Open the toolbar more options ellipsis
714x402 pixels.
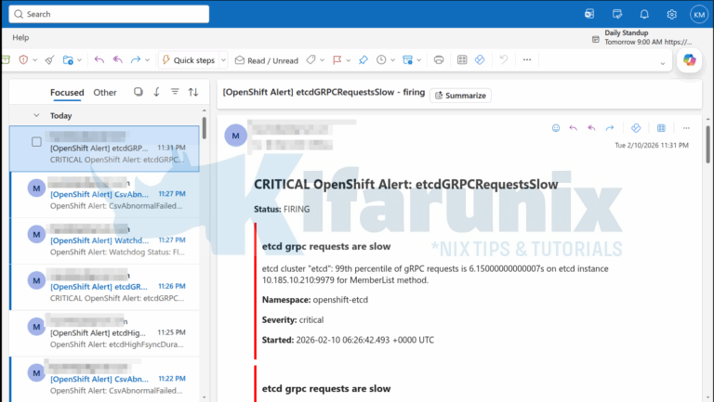click(527, 59)
